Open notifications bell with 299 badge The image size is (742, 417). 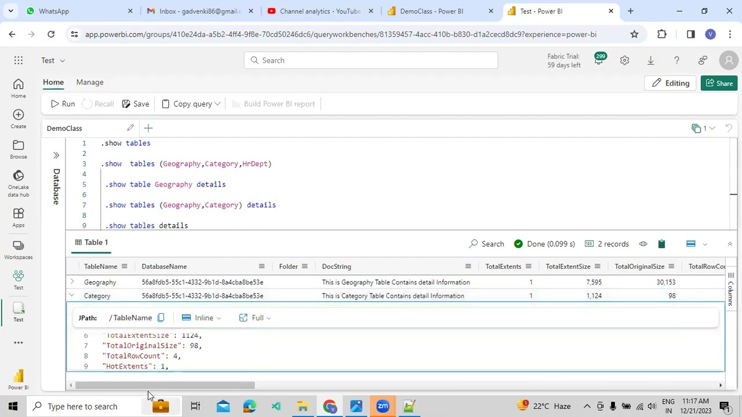click(x=599, y=60)
